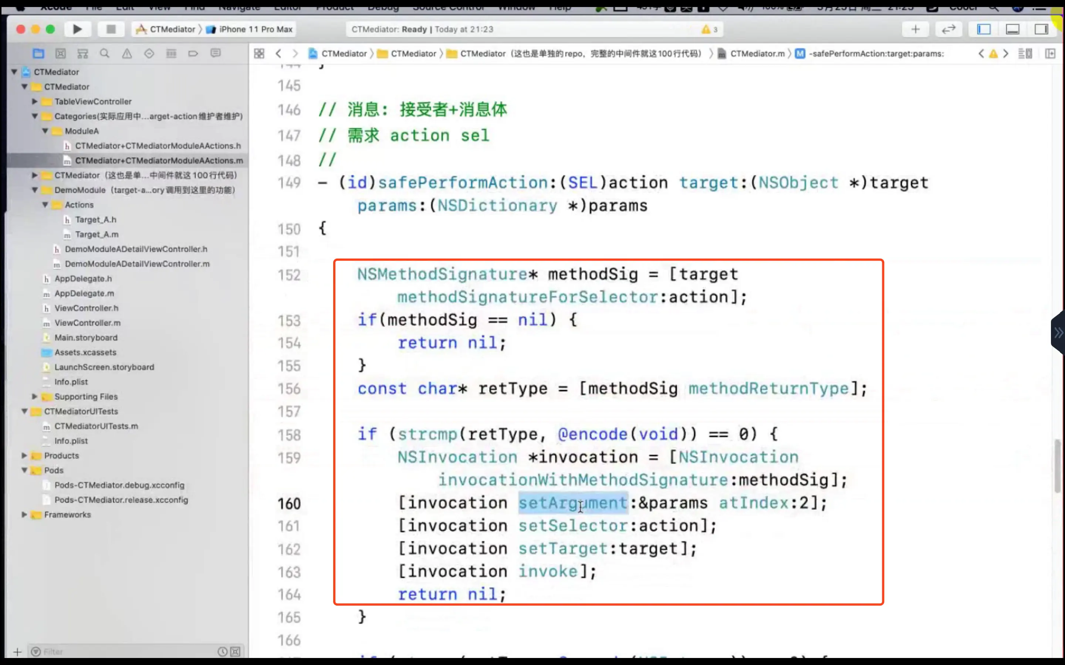
Task: Select the iPhone 11 Pro Max destination
Action: (x=255, y=30)
